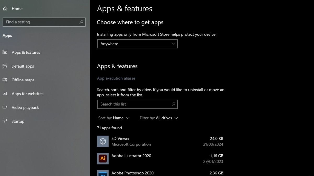Click the 29/01/2023 install date

(214, 161)
